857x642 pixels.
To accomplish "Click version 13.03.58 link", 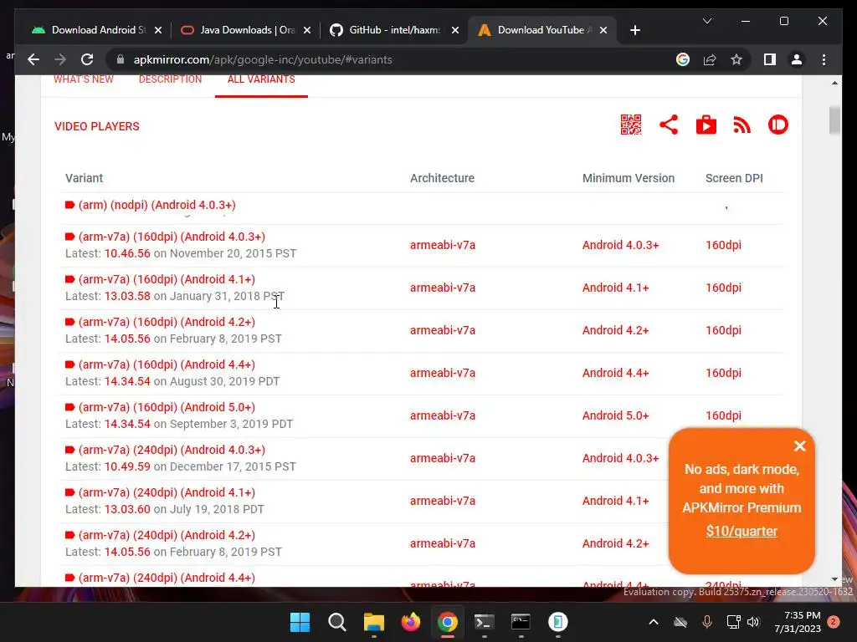I will tap(127, 296).
